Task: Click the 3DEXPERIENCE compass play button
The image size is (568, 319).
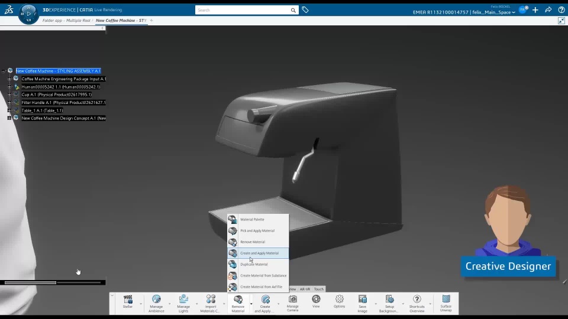Action: 28,14
